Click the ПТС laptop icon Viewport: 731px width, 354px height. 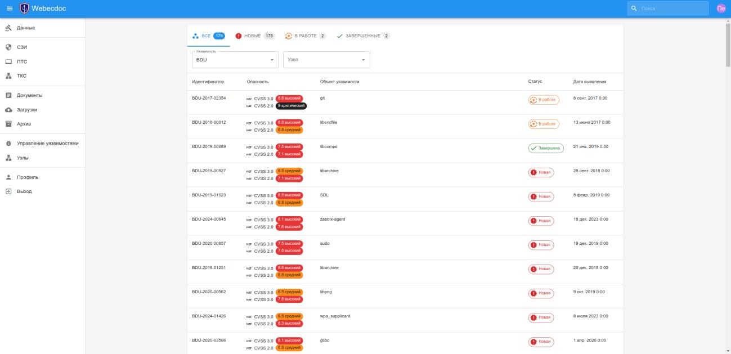(8, 62)
